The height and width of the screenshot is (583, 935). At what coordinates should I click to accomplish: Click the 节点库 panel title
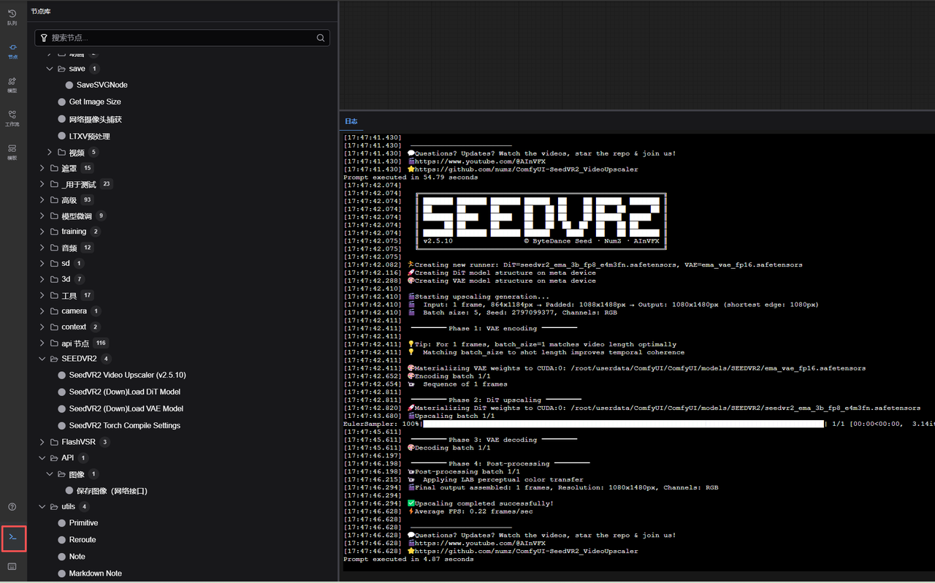(x=41, y=12)
